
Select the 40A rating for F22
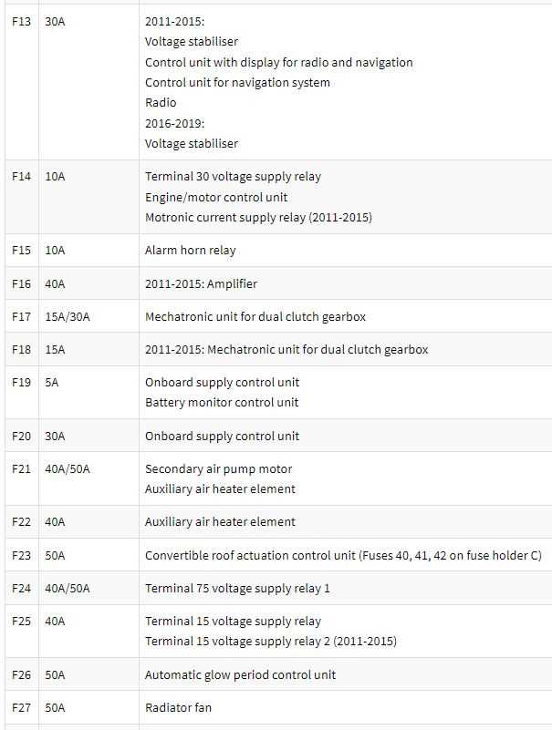coord(55,522)
